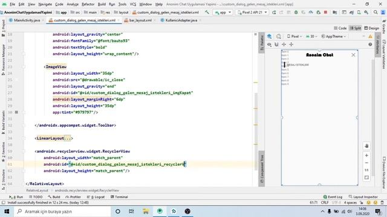Zoom out the design preview with minus

[x=366, y=163]
